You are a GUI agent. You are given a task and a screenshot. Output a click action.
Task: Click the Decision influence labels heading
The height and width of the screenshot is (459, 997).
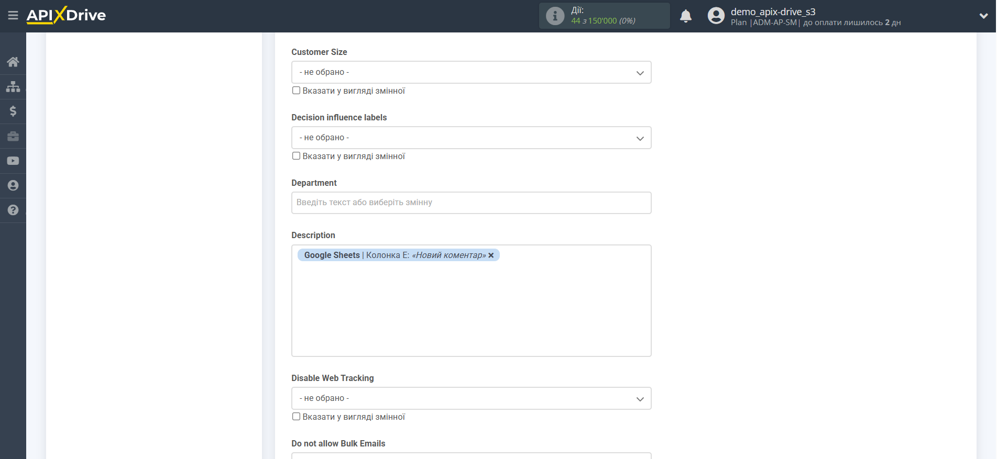[x=339, y=117]
